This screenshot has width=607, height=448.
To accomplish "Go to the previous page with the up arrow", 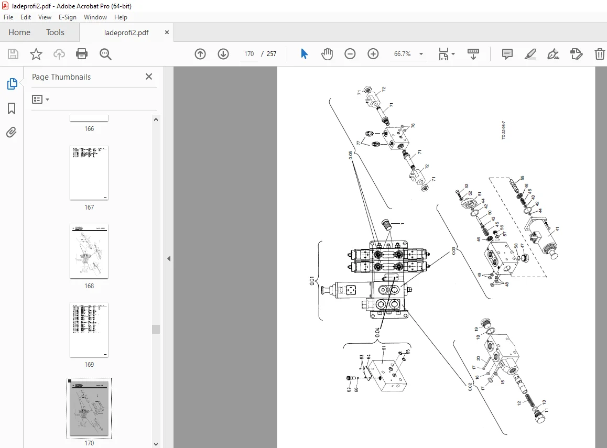I will coord(200,54).
